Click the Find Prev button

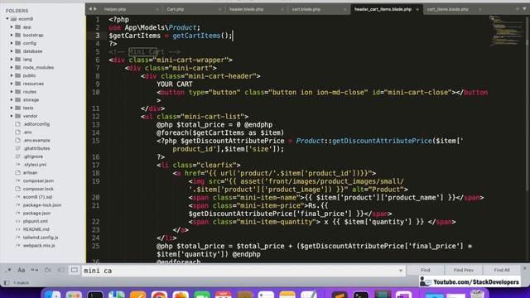click(x=464, y=270)
